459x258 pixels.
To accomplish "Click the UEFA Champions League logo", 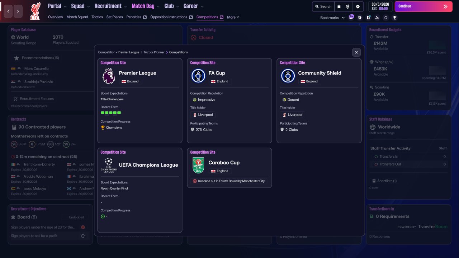I will tap(109, 165).
